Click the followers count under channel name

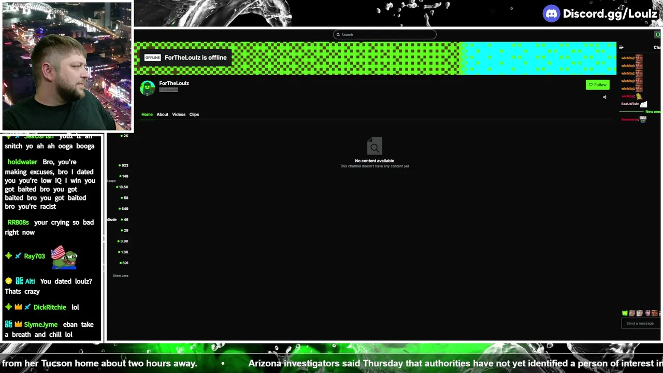tap(168, 90)
